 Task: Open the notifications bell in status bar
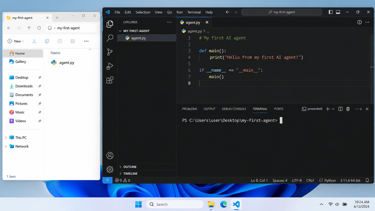[367, 180]
